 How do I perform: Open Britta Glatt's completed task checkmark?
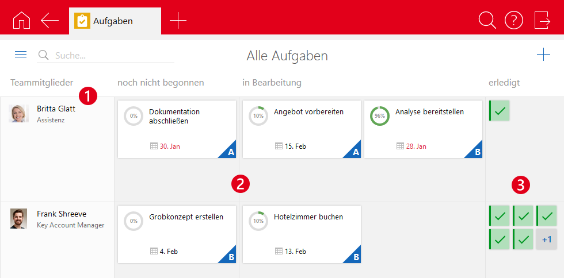[500, 110]
